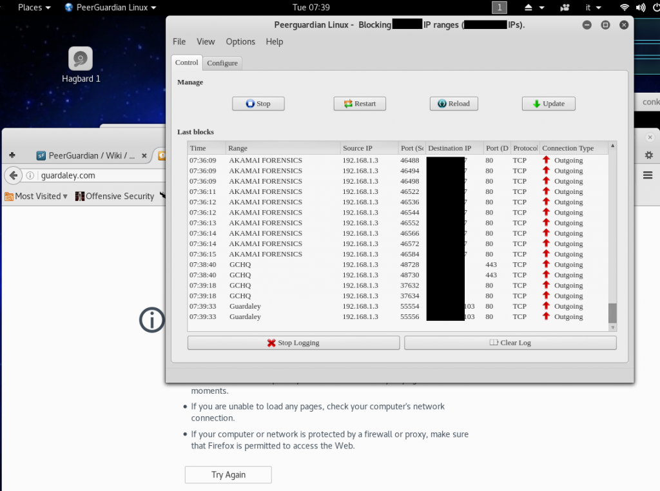Open the View menu
The image size is (660, 491).
pyautogui.click(x=206, y=42)
